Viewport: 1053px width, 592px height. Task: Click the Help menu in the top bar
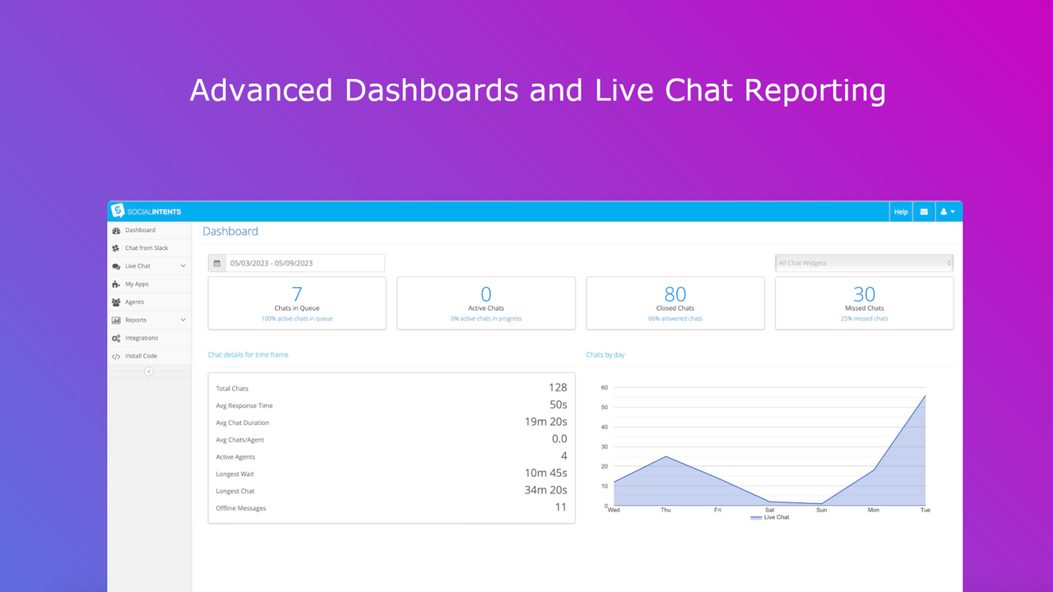pyautogui.click(x=900, y=211)
